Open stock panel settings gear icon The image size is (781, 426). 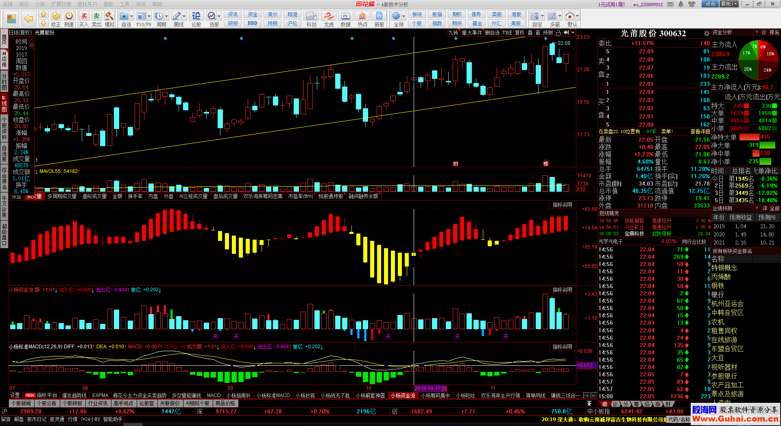(x=707, y=33)
